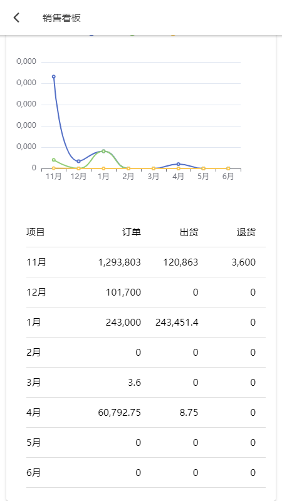Screen dimensions: 282x501
Task: Select the yellow data point at 2月
Action: (128, 168)
